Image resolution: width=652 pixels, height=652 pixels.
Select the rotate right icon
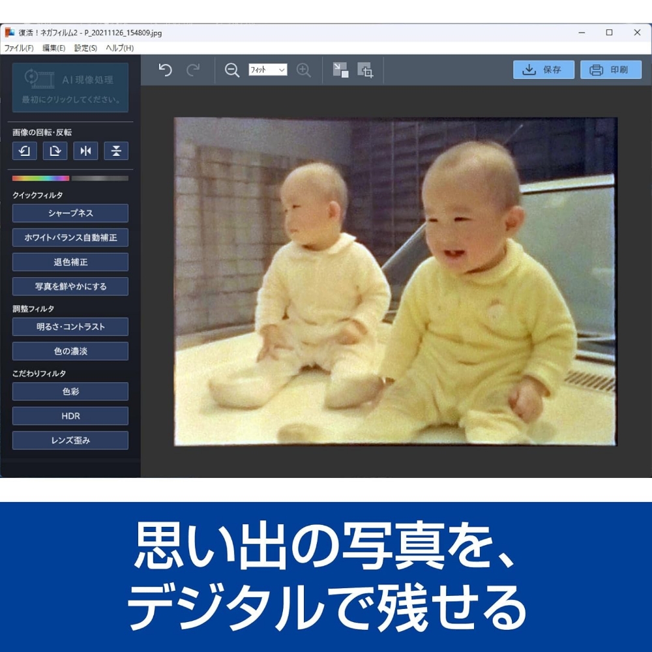click(55, 151)
